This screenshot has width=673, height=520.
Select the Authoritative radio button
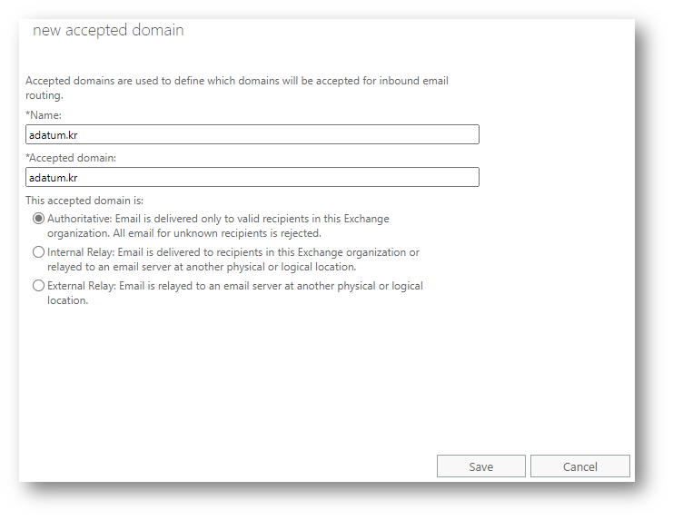(x=39, y=219)
